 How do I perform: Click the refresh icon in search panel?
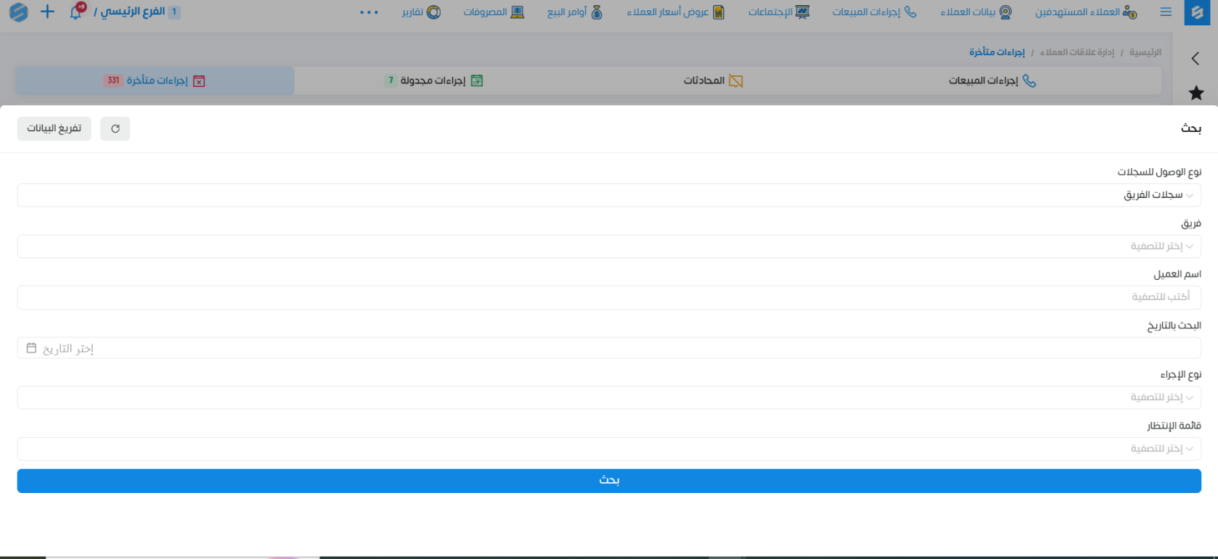point(115,128)
